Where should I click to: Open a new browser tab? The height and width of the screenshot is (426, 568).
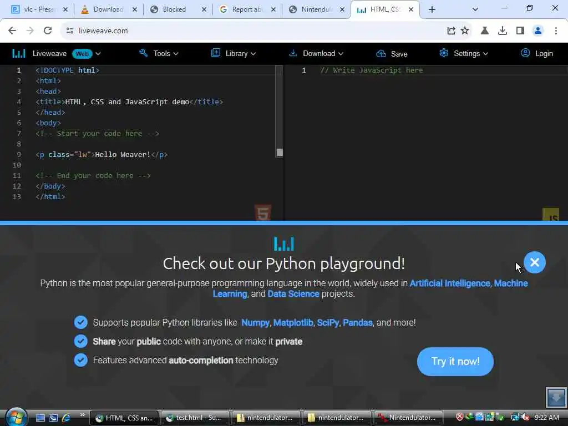(x=432, y=9)
